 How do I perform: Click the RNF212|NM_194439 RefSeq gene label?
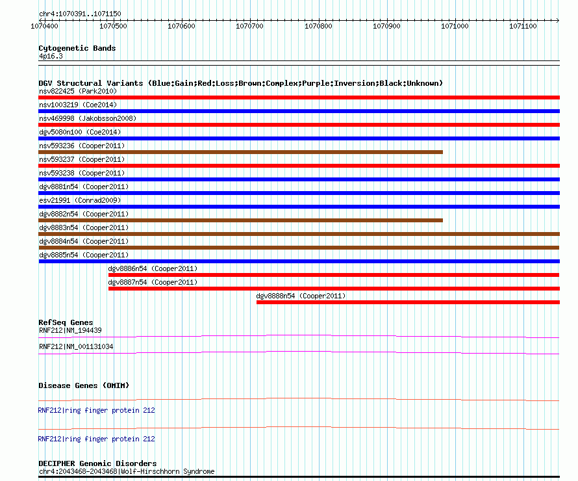(70, 330)
